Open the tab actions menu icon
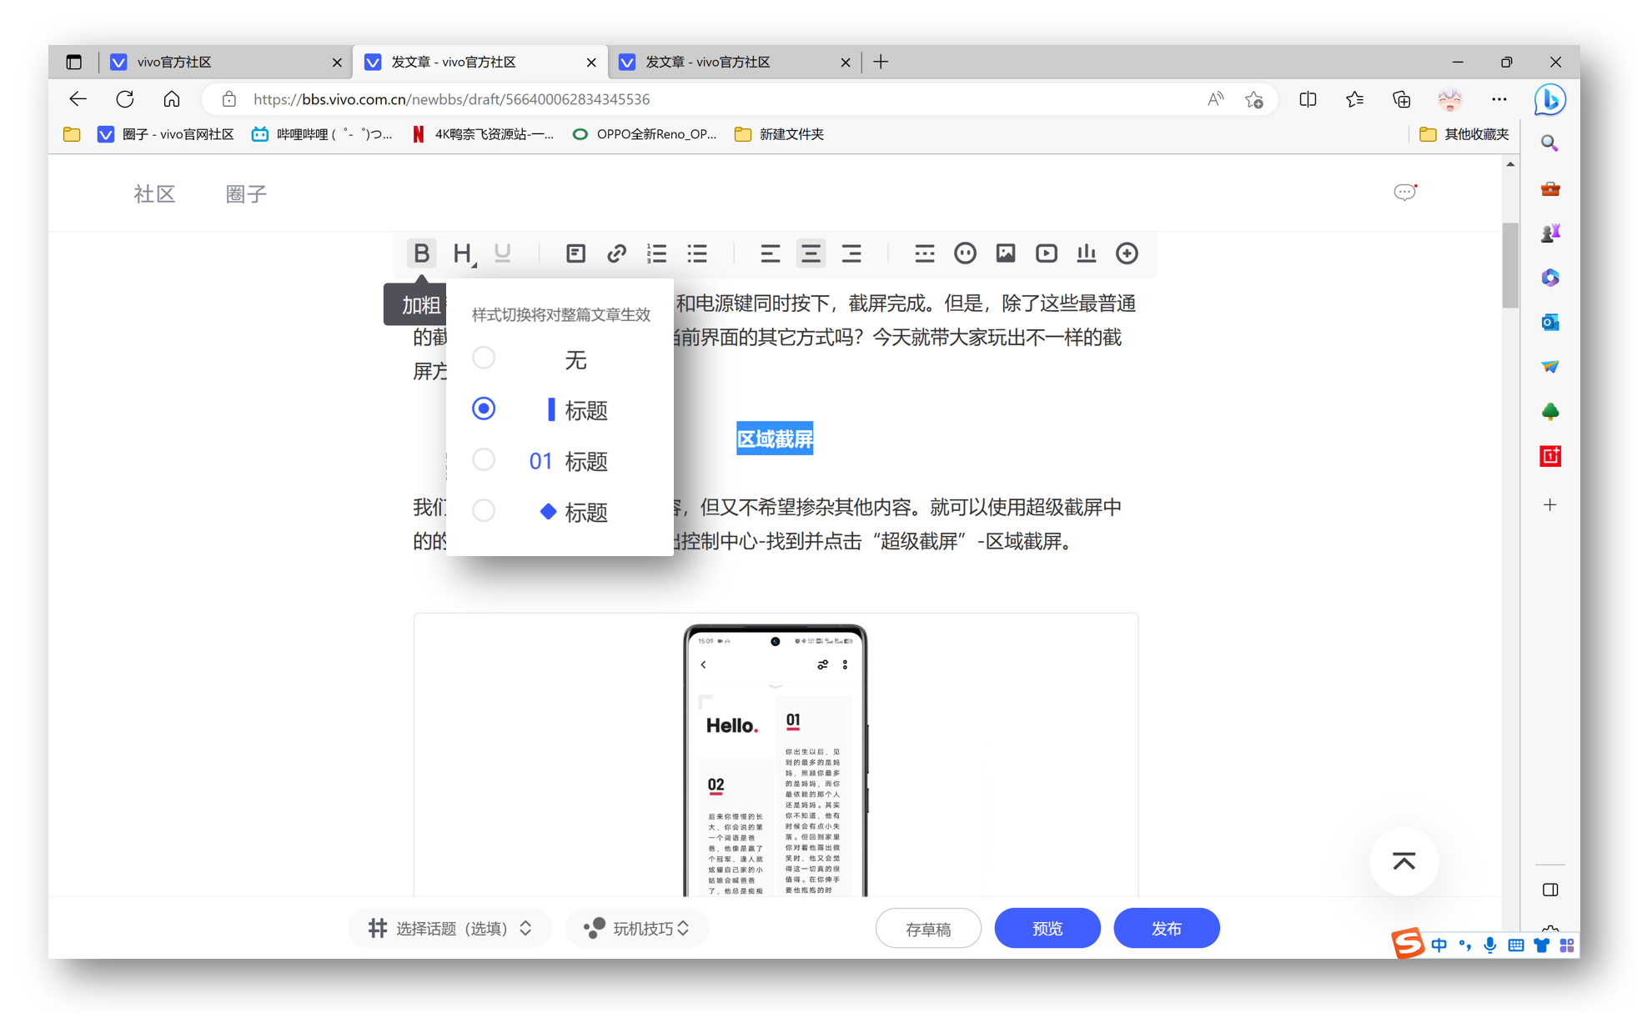 pyautogui.click(x=74, y=62)
